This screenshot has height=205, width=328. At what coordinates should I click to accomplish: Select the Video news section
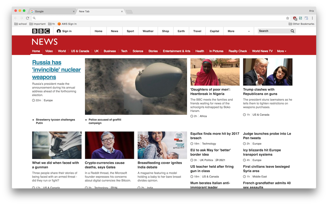tap(49, 51)
